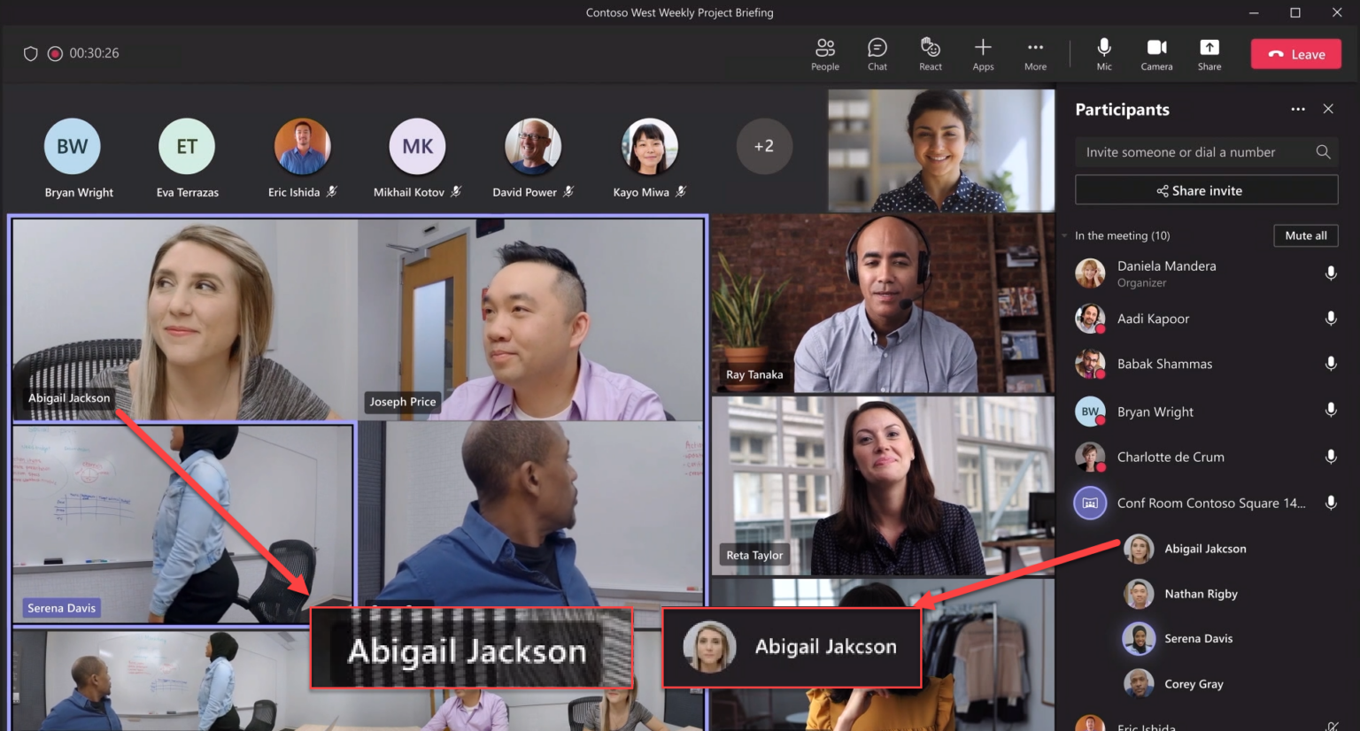Click the magnifier in the invite field

coord(1323,151)
